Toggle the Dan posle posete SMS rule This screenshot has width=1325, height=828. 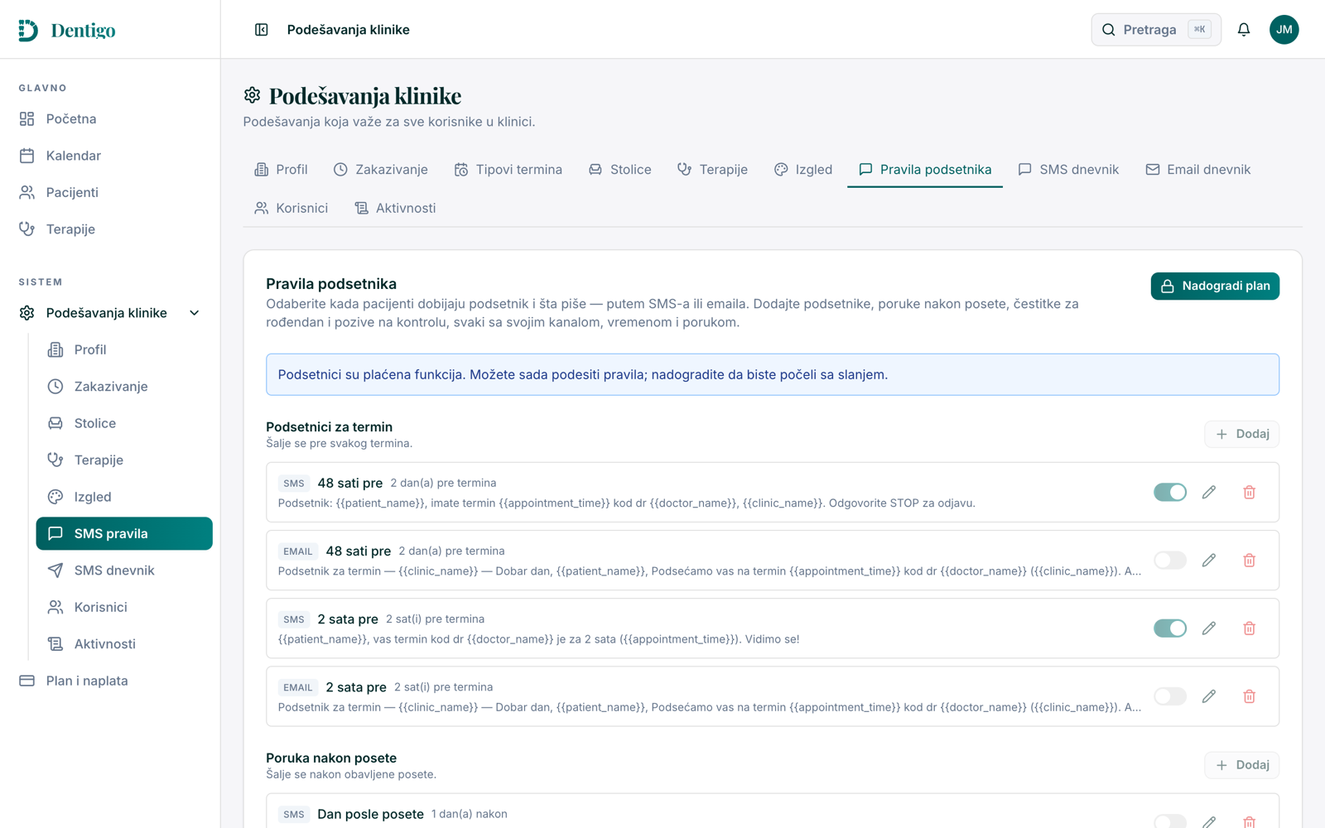[1170, 821]
